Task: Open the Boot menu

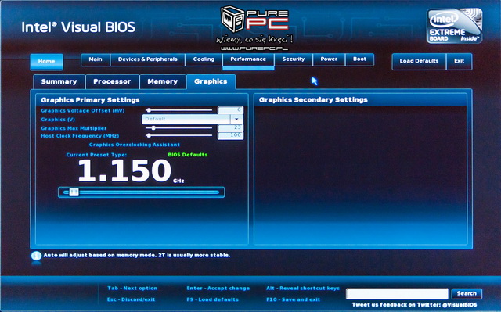Action: click(x=359, y=59)
